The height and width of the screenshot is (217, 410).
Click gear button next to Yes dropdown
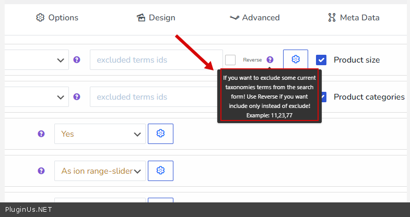160,134
